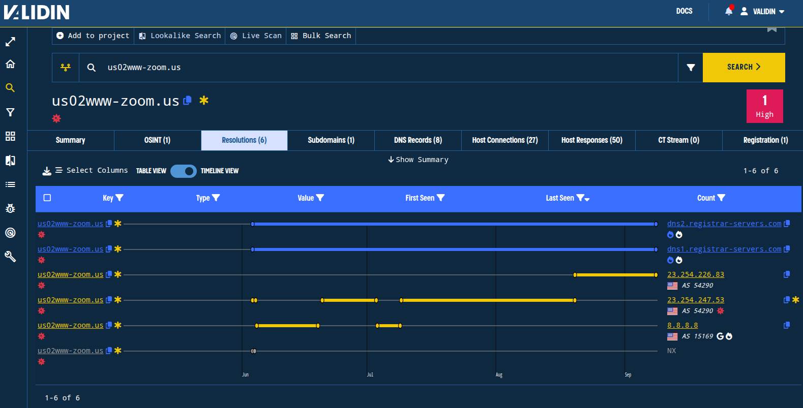
Task: Open the Count column filter
Action: 721,198
